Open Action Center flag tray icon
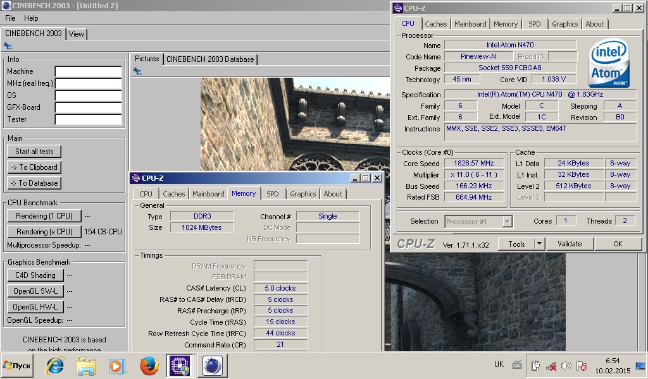The width and height of the screenshot is (648, 379). [582, 366]
